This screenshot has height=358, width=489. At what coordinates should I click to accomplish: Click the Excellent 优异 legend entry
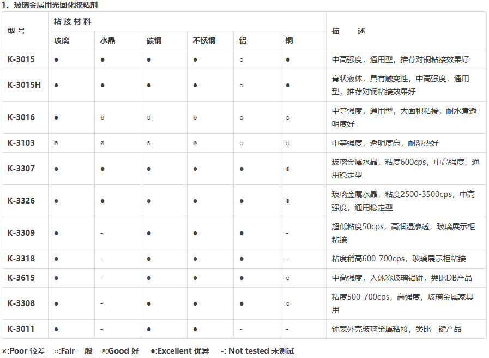[x=180, y=351]
